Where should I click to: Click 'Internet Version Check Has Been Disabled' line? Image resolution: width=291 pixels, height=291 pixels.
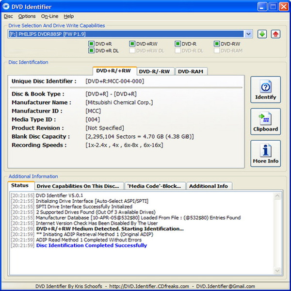tap(97, 223)
